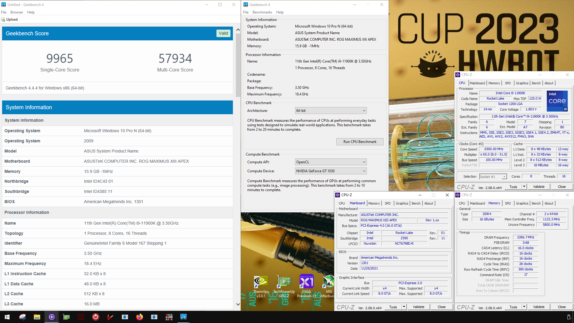
Task: Click CPU-Z app icon in Mainboard window title
Action: [338, 195]
